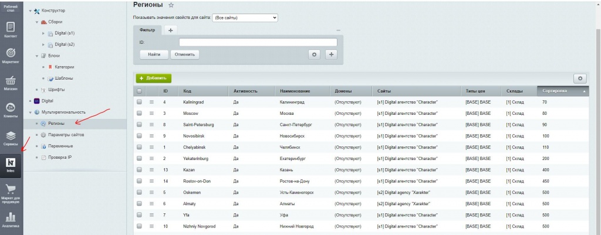Click the green Добавить button
Viewport: 601px width, 235px height.
tap(153, 78)
